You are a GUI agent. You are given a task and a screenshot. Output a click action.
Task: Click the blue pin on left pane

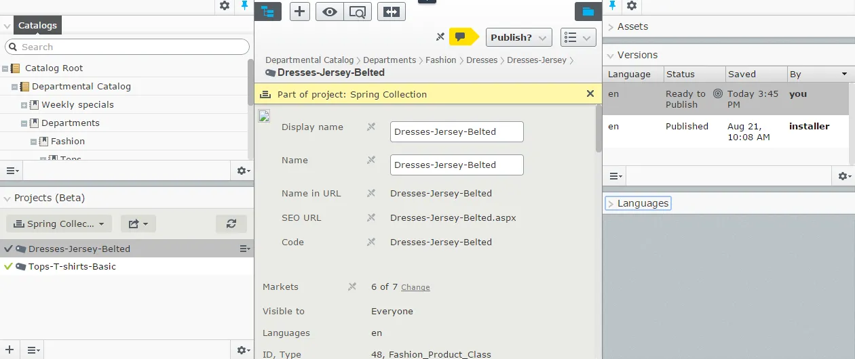245,5
